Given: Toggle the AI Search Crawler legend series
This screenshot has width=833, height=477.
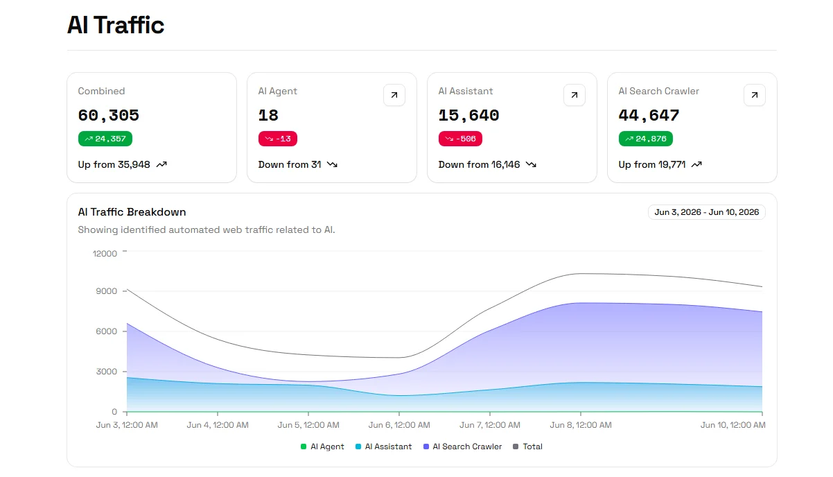Looking at the screenshot, I should [x=462, y=446].
